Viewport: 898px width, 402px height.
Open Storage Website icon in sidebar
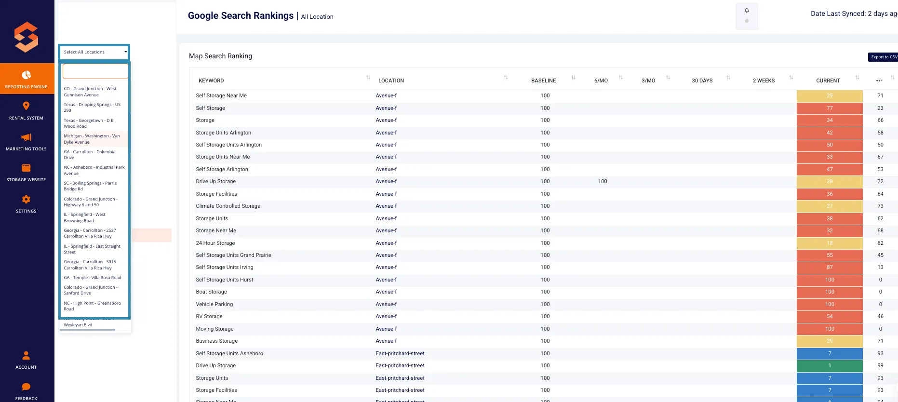(x=26, y=168)
